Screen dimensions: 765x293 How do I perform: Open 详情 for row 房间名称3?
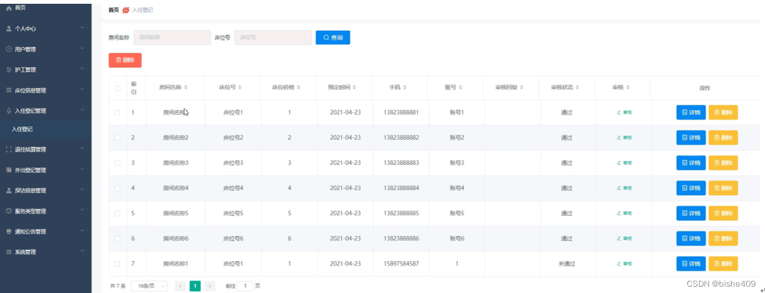[x=691, y=163]
